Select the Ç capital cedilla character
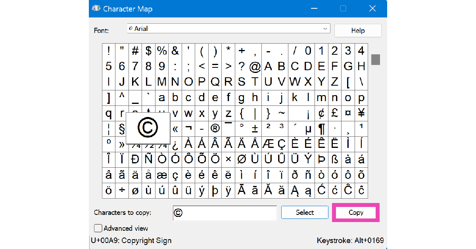Screen dimensions: 476x249 click(282, 144)
